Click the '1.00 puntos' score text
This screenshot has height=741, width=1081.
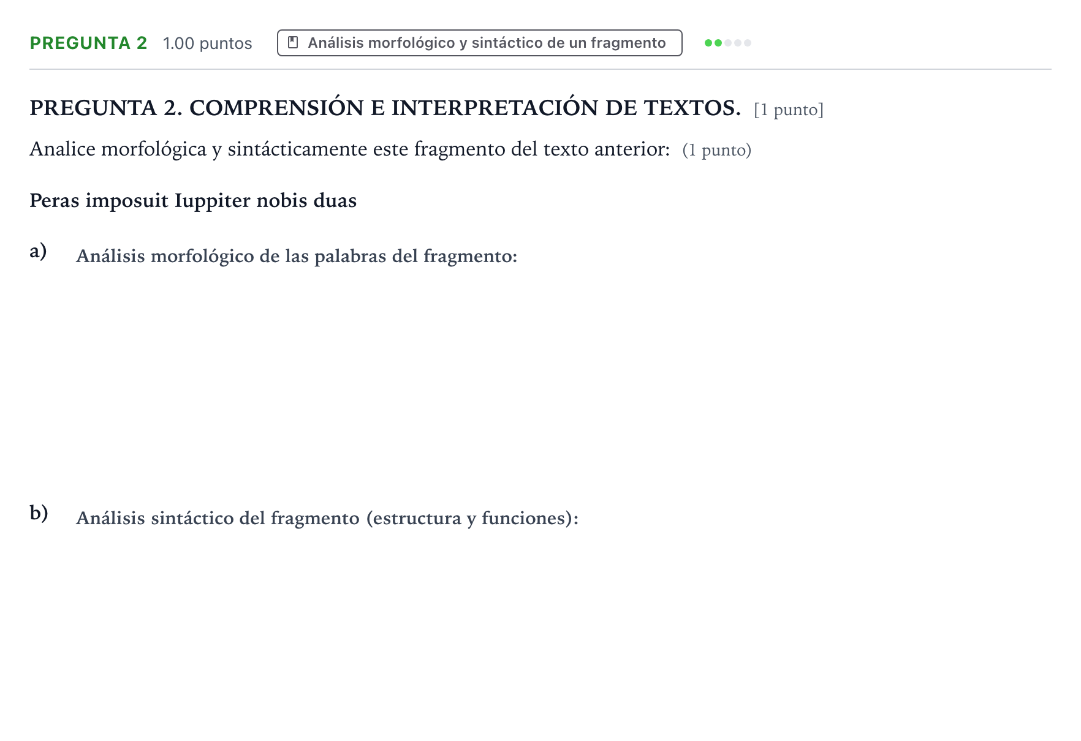207,43
